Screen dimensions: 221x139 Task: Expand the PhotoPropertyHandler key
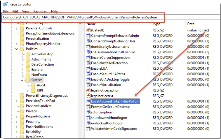click(16, 44)
